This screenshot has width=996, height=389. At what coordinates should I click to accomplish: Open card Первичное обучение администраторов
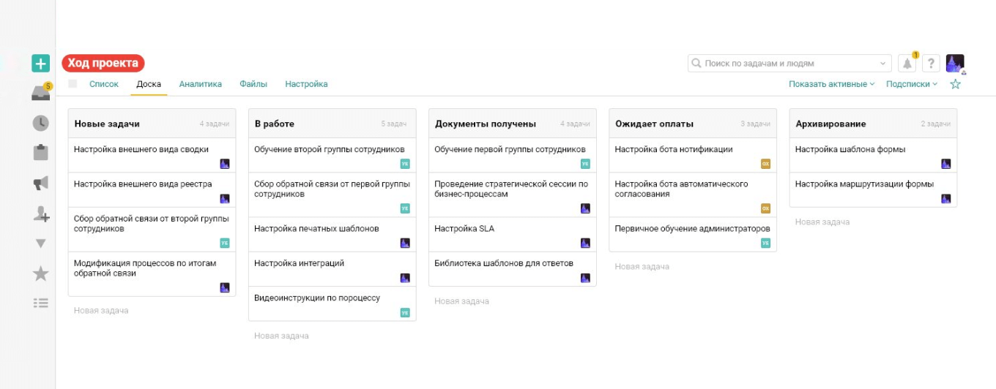pos(693,235)
